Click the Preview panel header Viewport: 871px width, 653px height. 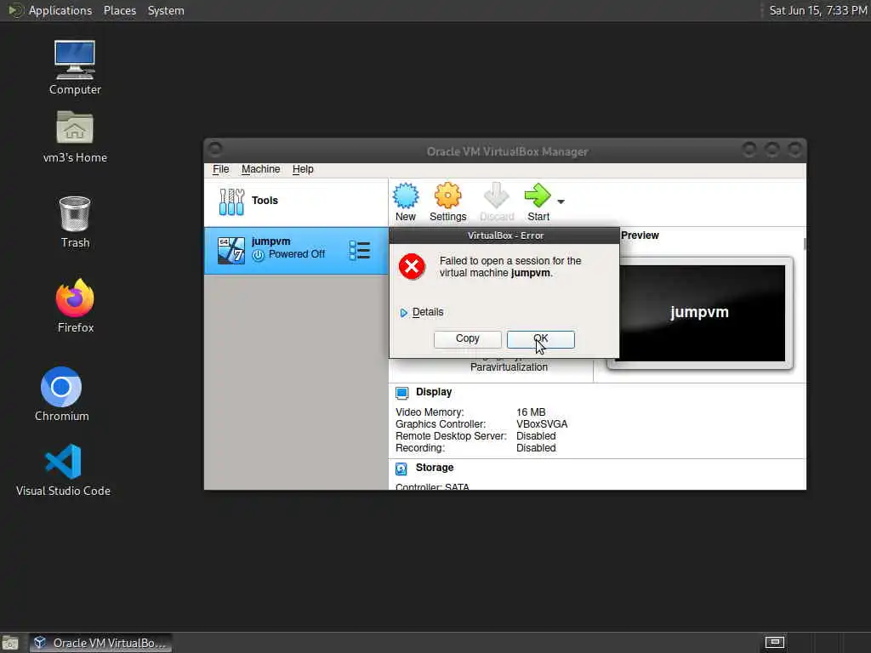tap(640, 236)
